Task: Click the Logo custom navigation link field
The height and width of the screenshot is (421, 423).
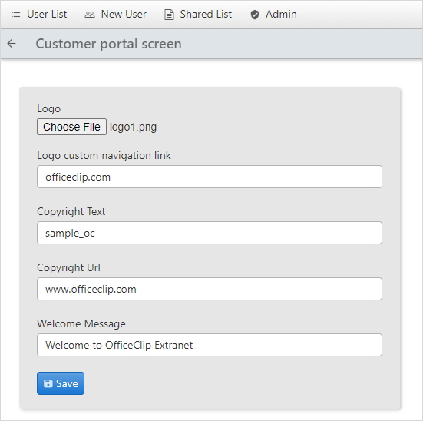Action: coord(210,177)
